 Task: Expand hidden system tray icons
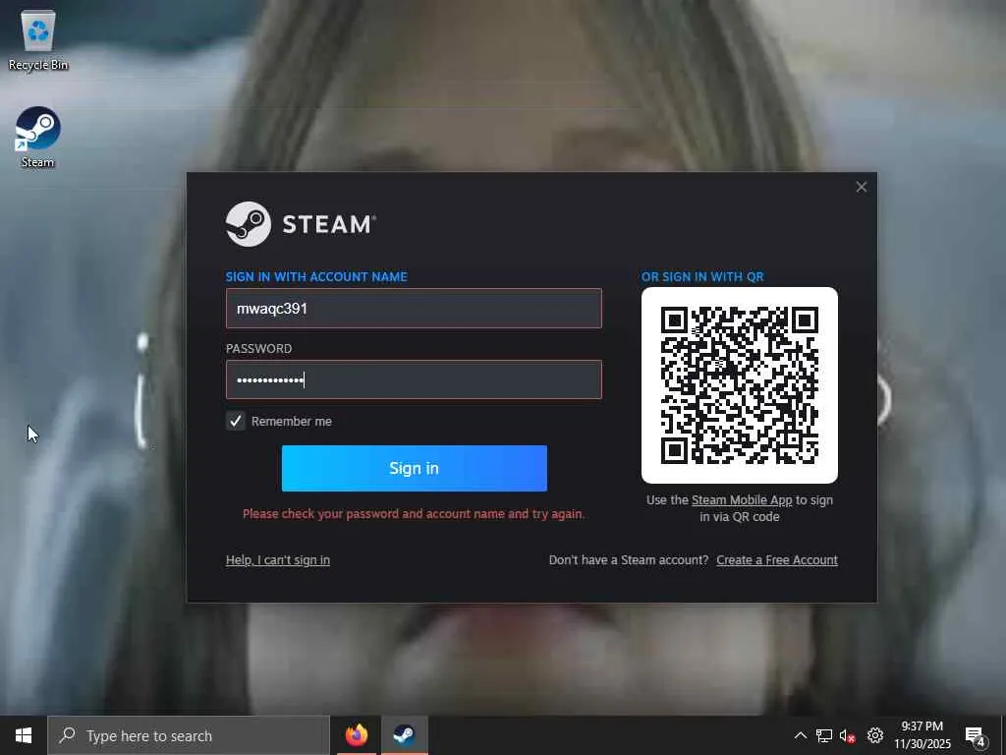[800, 735]
